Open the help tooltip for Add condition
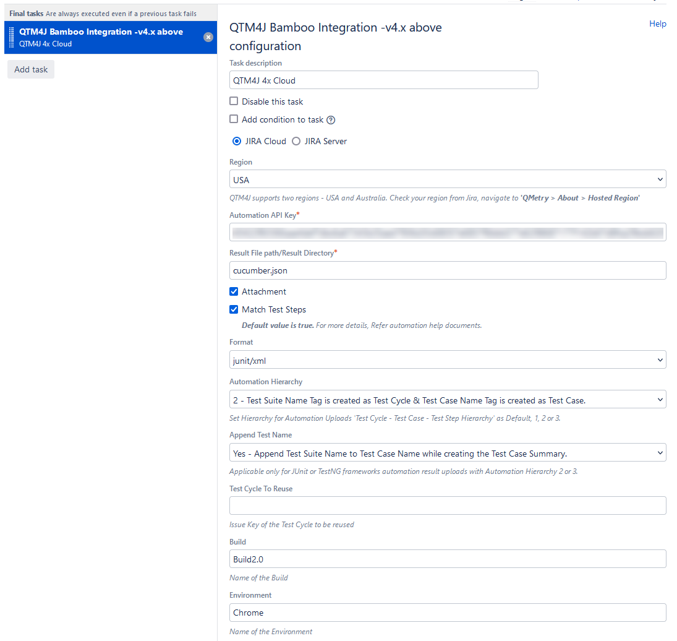The image size is (677, 641). click(331, 119)
